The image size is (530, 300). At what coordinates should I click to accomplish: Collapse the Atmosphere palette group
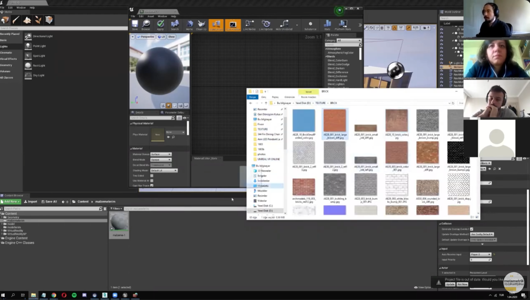coord(326,49)
